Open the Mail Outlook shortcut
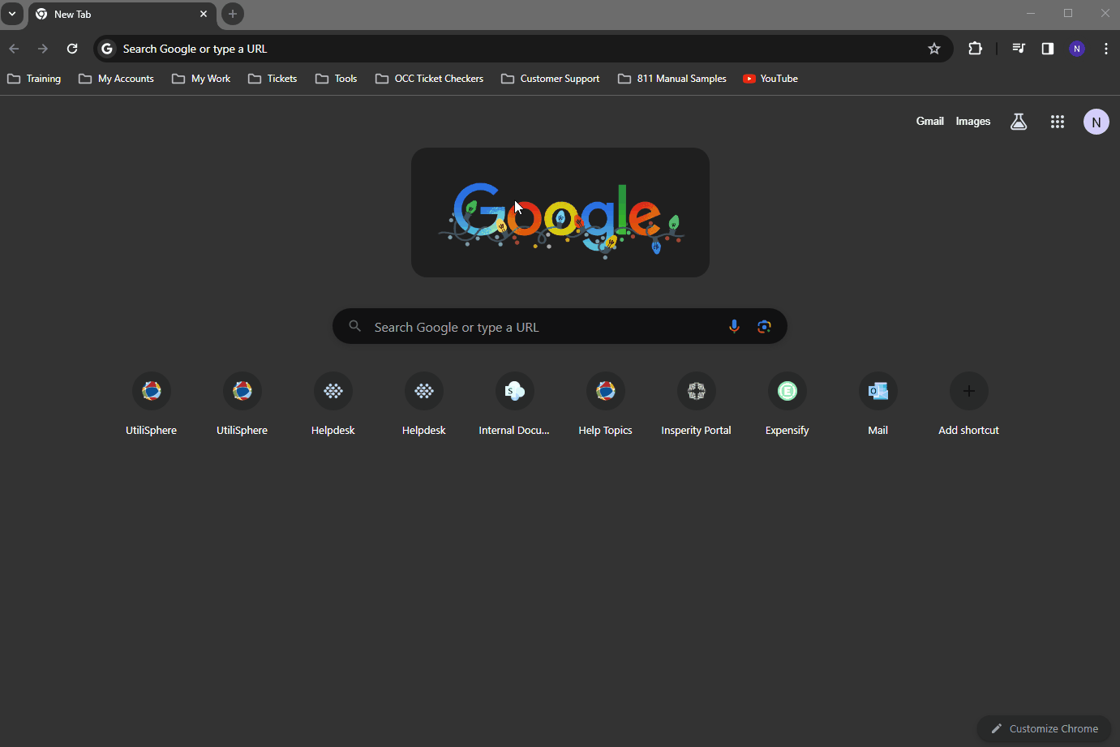1120x747 pixels. 878,405
